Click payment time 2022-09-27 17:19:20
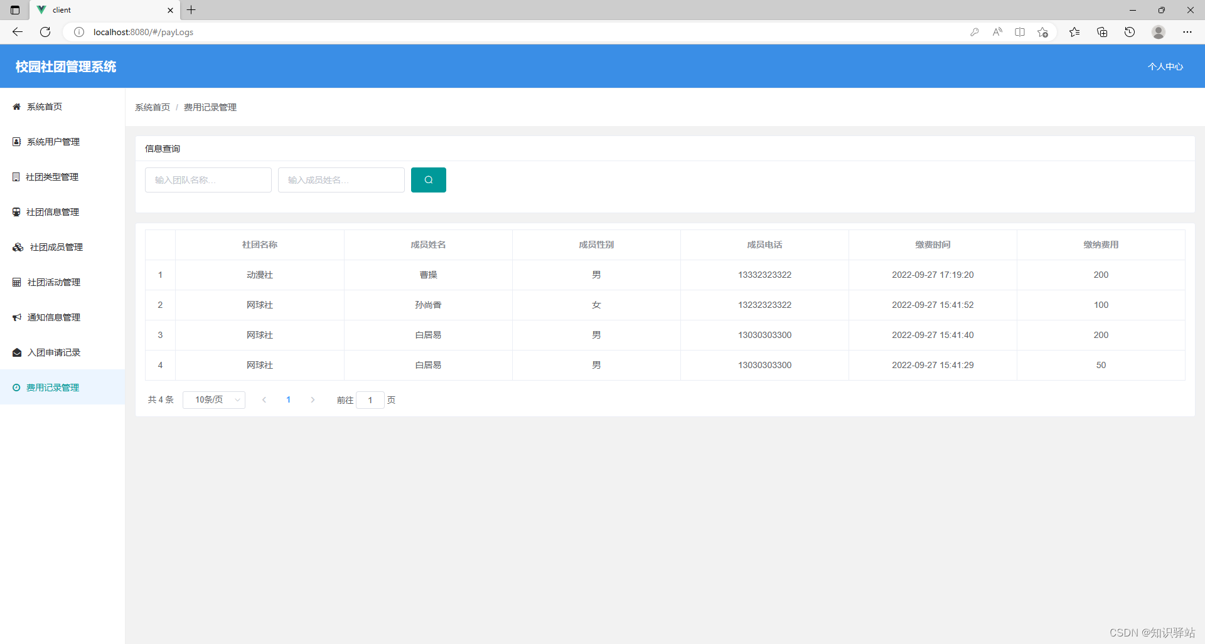1205x644 pixels. tap(933, 275)
